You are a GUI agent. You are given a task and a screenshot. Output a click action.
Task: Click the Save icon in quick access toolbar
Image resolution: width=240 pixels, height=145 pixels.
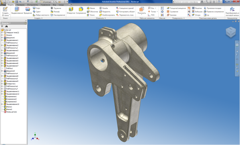point(17,2)
